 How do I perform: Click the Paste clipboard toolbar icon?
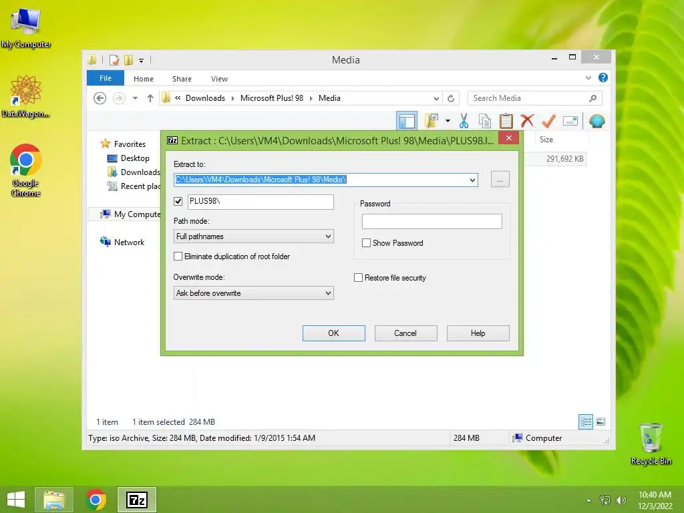point(506,121)
